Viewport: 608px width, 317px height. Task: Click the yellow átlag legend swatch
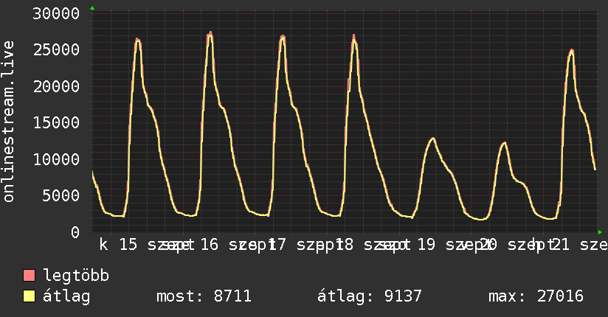coord(29,296)
